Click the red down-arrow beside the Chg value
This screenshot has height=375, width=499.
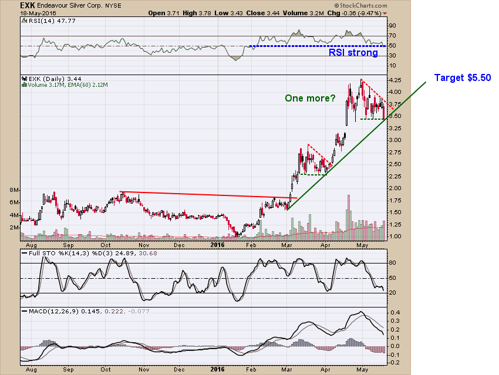(x=385, y=13)
